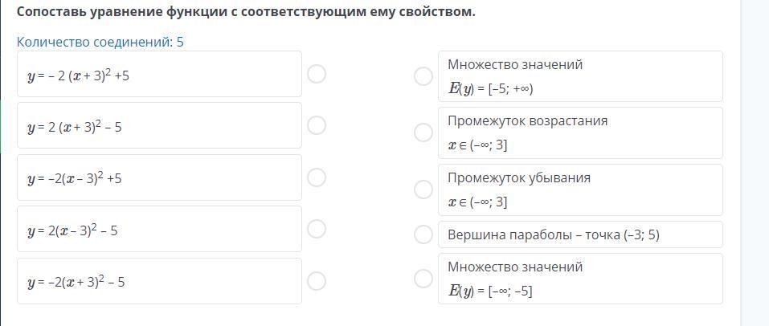Select circle next to Вершина параболы option
The height and width of the screenshot is (326, 769).
[423, 234]
